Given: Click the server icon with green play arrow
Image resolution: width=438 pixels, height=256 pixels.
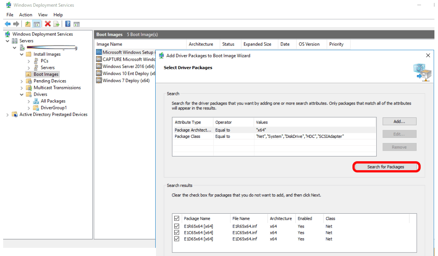Looking at the screenshot, I should (x=22, y=48).
